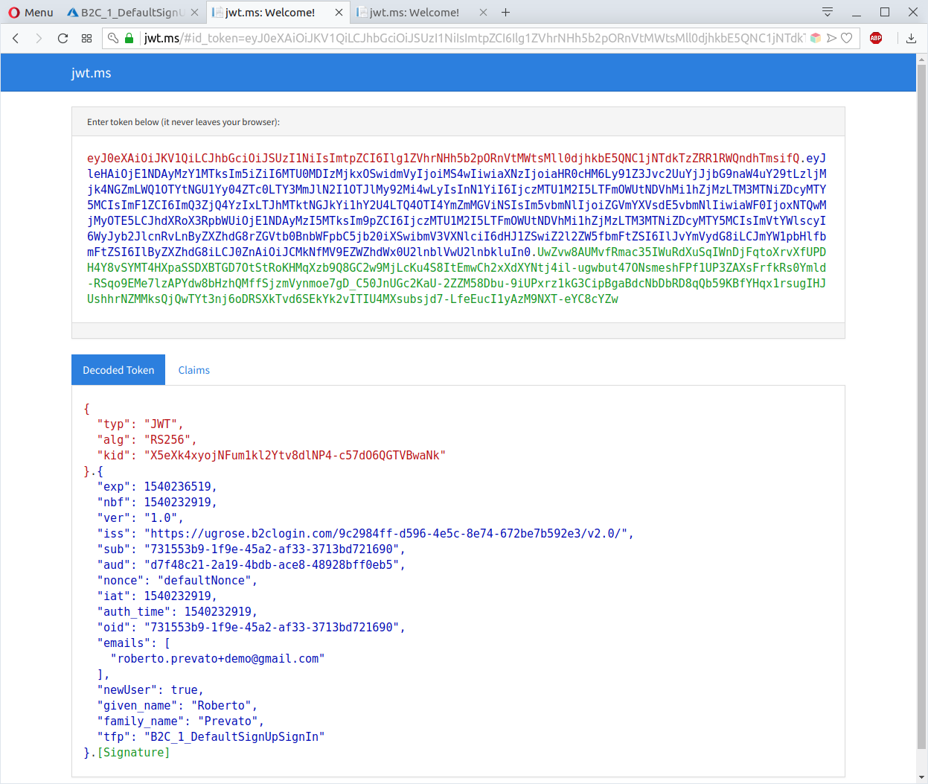Click the "family_name" value Prevato
The height and width of the screenshot is (784, 928).
click(x=228, y=721)
